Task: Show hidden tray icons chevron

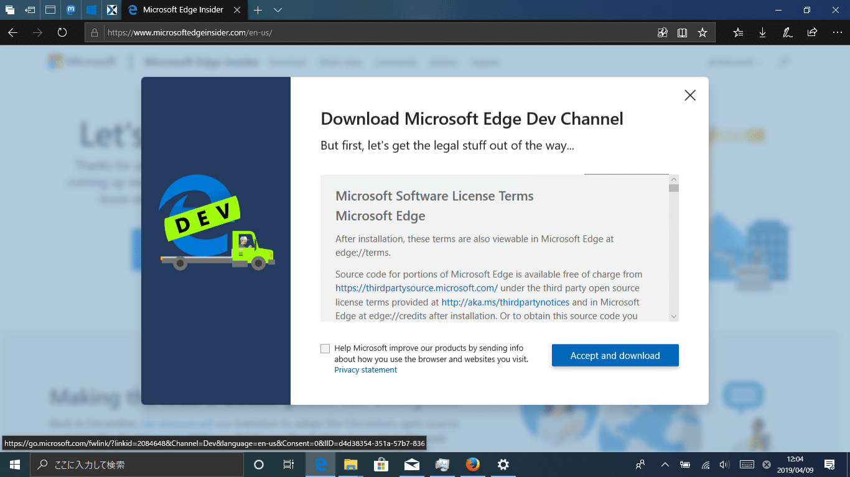Action: pyautogui.click(x=665, y=465)
